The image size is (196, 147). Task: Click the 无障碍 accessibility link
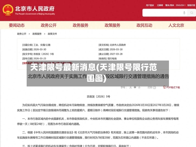[160, 5]
